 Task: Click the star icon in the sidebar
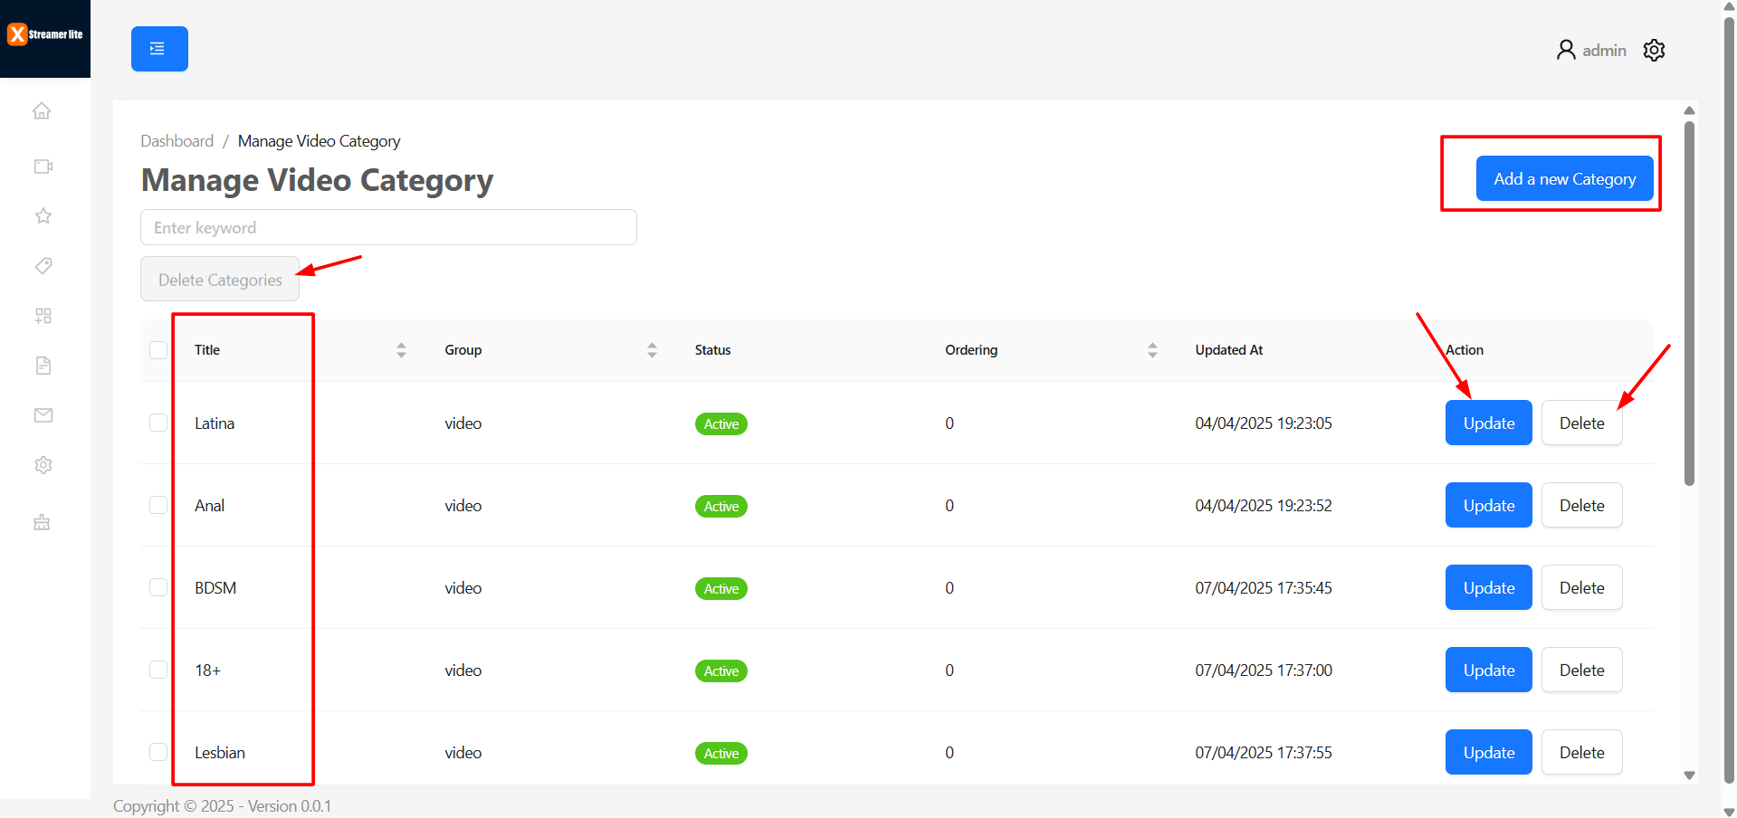(43, 216)
